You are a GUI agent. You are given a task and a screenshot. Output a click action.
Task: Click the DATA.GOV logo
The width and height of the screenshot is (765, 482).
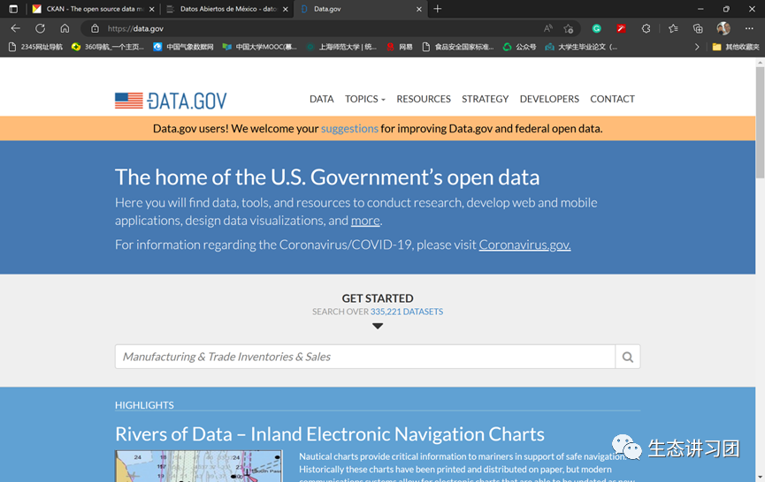coord(171,101)
